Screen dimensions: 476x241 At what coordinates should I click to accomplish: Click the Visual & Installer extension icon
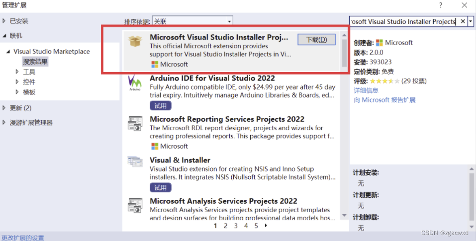click(135, 161)
